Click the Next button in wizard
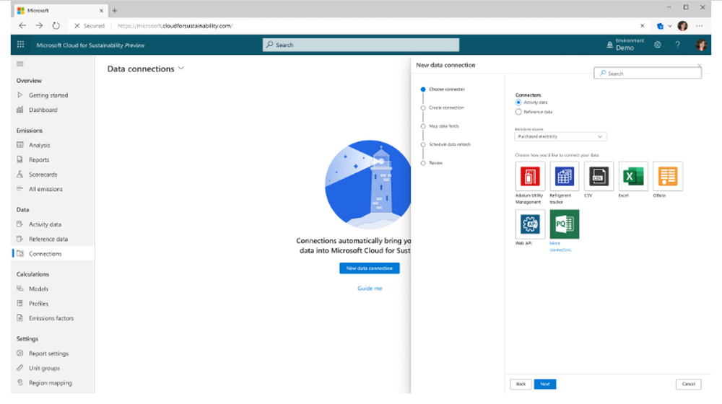 pyautogui.click(x=545, y=385)
